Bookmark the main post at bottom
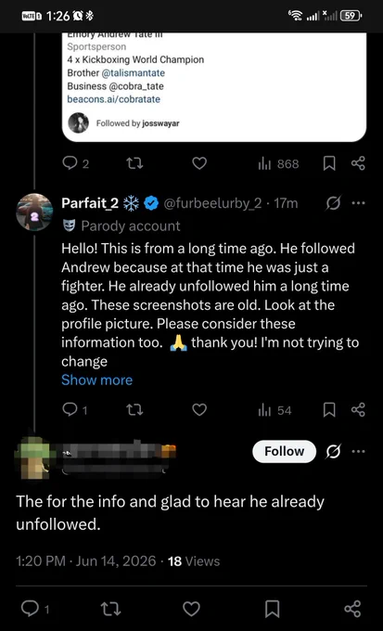 pos(272,609)
